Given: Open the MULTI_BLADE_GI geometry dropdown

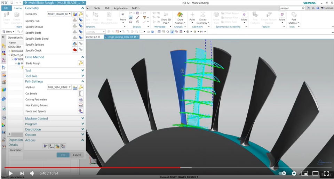Looking at the screenshot, I should pyautogui.click(x=59, y=14).
